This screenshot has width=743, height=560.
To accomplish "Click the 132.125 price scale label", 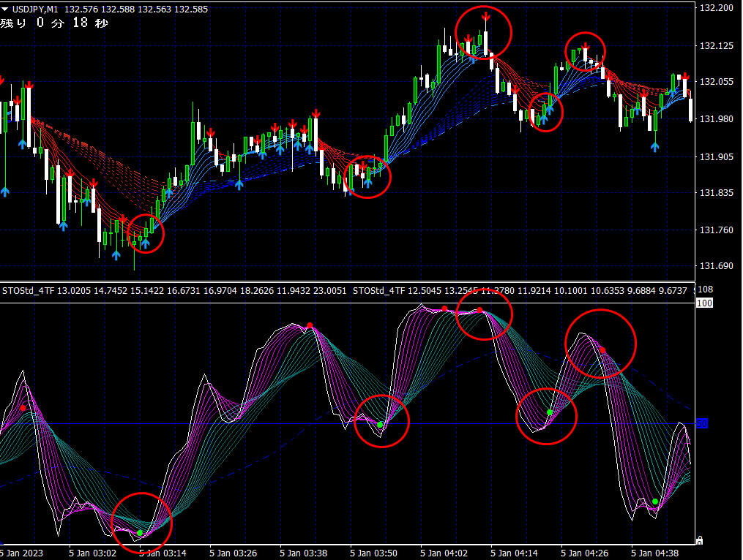I will click(717, 46).
